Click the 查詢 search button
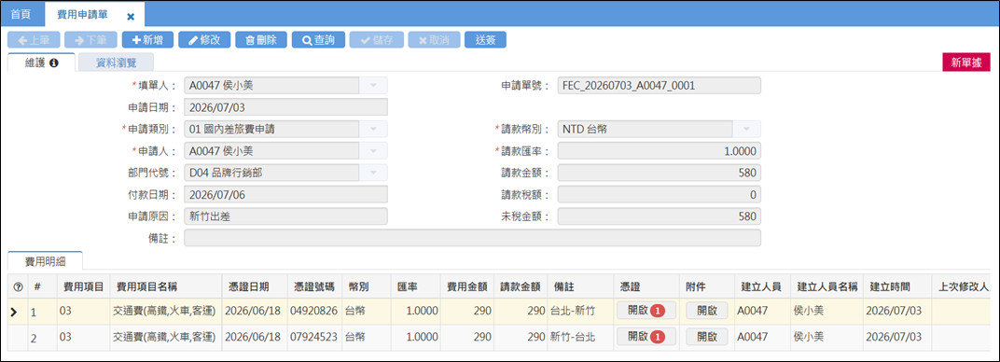 tap(318, 39)
